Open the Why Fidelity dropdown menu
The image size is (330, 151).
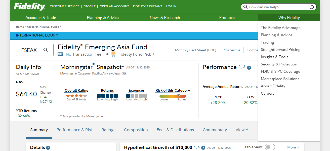point(289,17)
